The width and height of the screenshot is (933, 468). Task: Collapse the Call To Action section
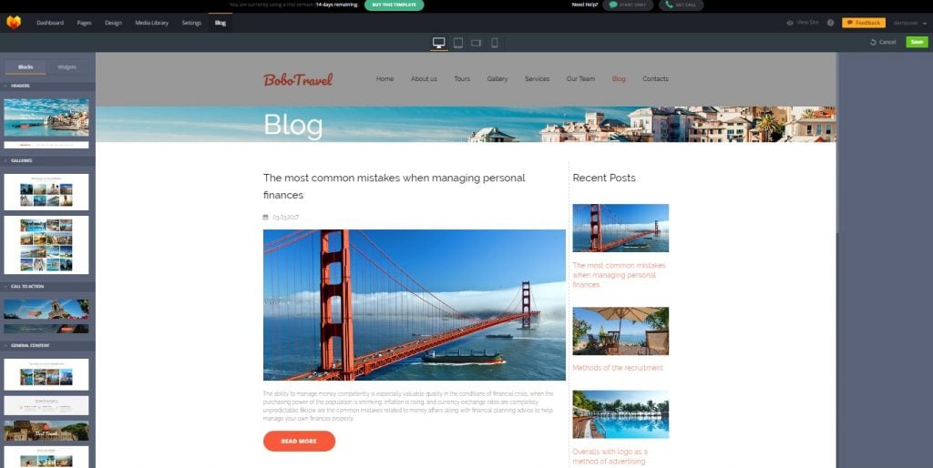tap(47, 287)
